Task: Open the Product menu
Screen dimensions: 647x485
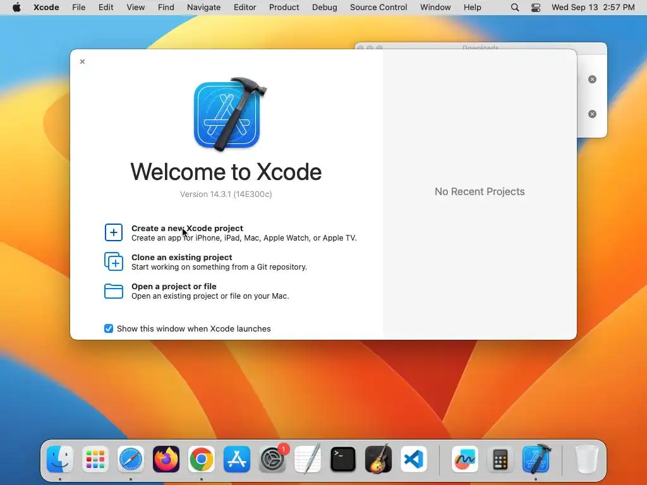Action: [x=284, y=8]
